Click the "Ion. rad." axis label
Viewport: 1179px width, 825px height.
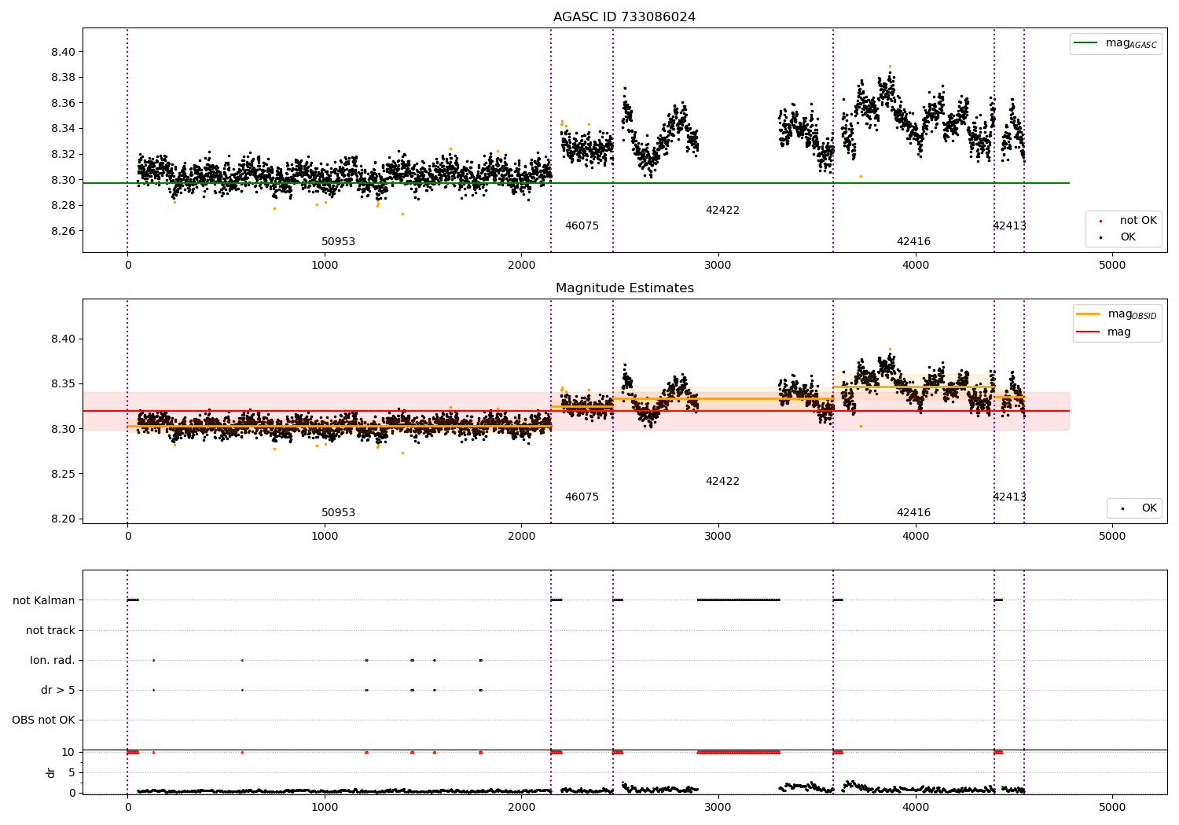pyautogui.click(x=53, y=660)
